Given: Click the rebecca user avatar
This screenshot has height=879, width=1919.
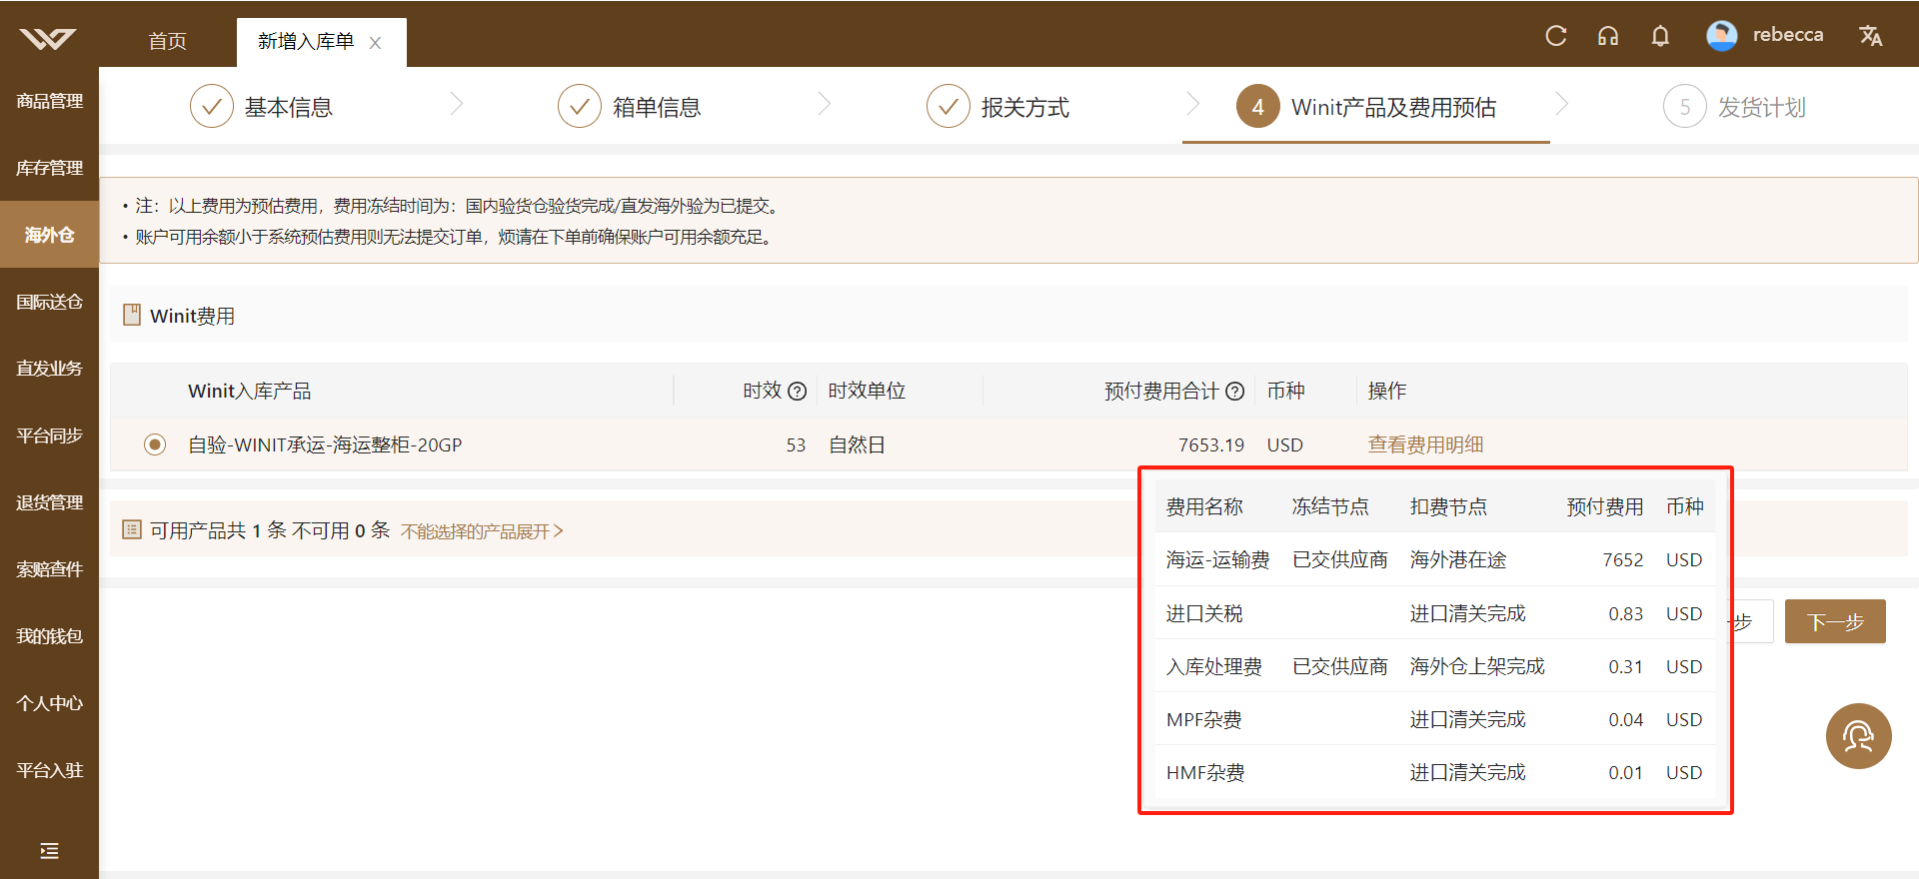Looking at the screenshot, I should coord(1721,36).
